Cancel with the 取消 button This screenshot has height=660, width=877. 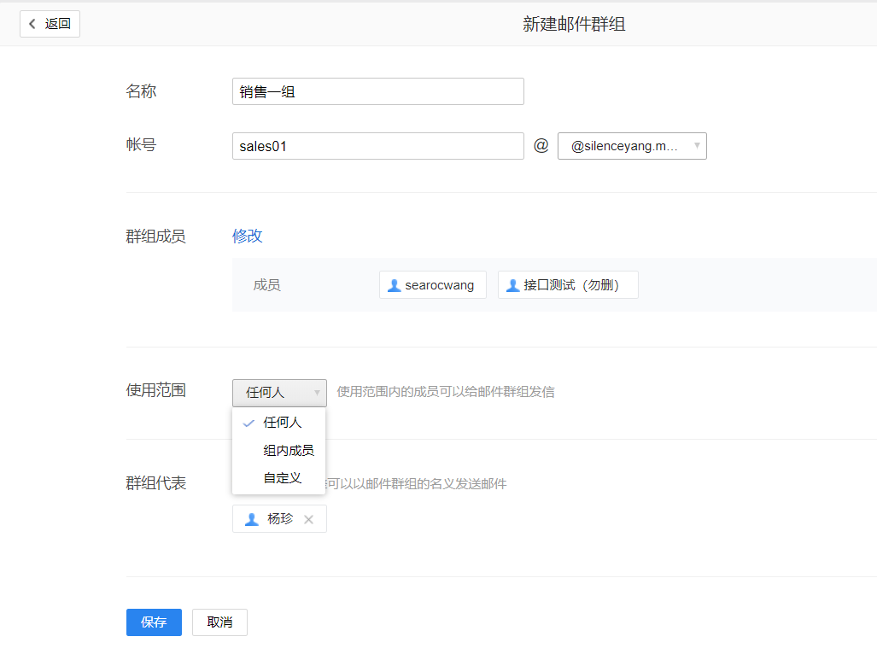[x=219, y=622]
